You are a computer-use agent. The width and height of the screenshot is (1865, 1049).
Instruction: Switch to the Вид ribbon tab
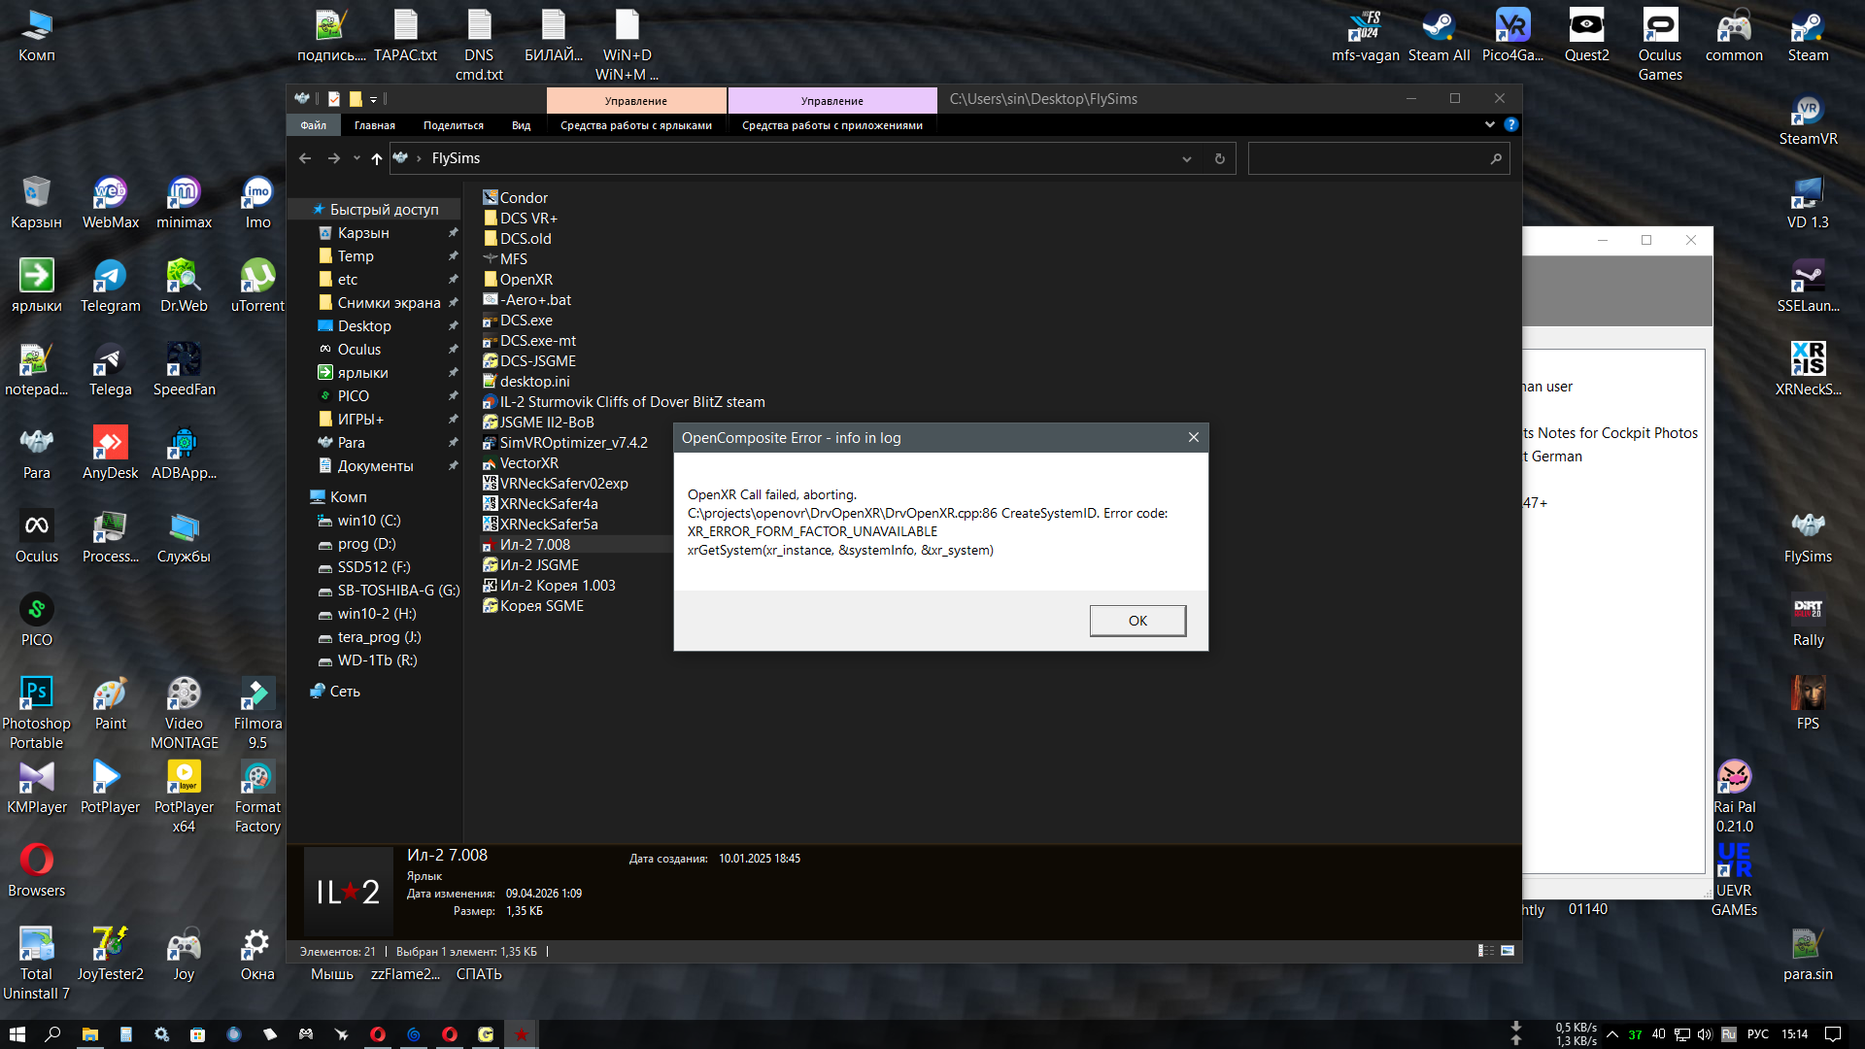click(522, 125)
